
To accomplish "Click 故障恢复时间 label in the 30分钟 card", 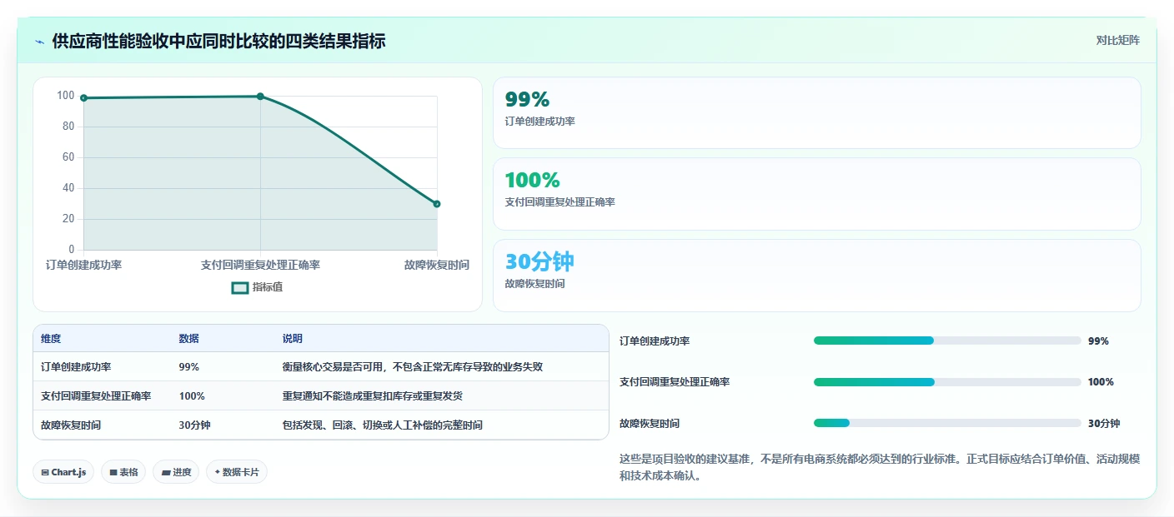I will coord(534,284).
